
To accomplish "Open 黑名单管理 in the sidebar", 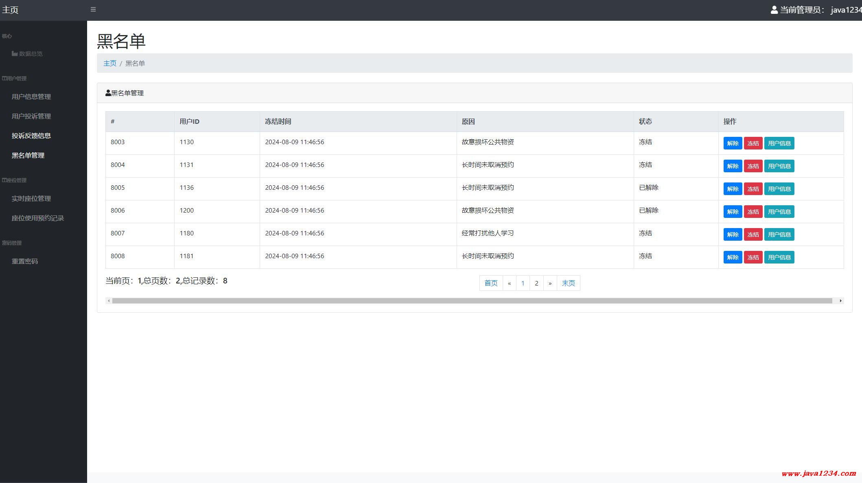I will pos(28,155).
